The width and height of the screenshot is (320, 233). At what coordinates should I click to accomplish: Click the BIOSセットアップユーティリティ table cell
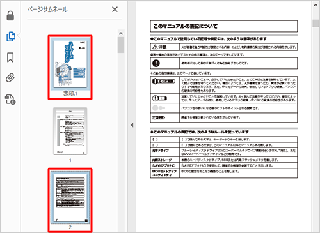pyautogui.click(x=164, y=173)
